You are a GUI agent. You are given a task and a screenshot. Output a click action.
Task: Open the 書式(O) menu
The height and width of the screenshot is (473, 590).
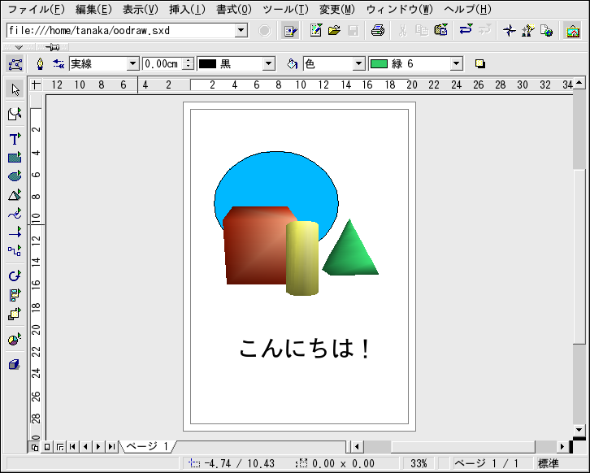[234, 10]
